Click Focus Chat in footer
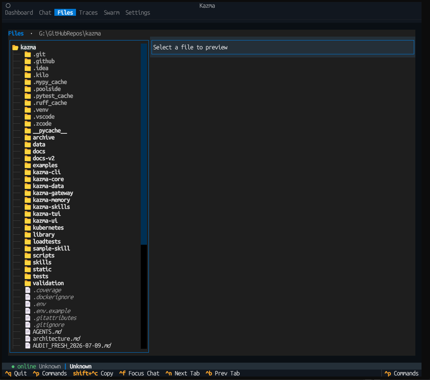The width and height of the screenshot is (430, 380). (x=139, y=373)
